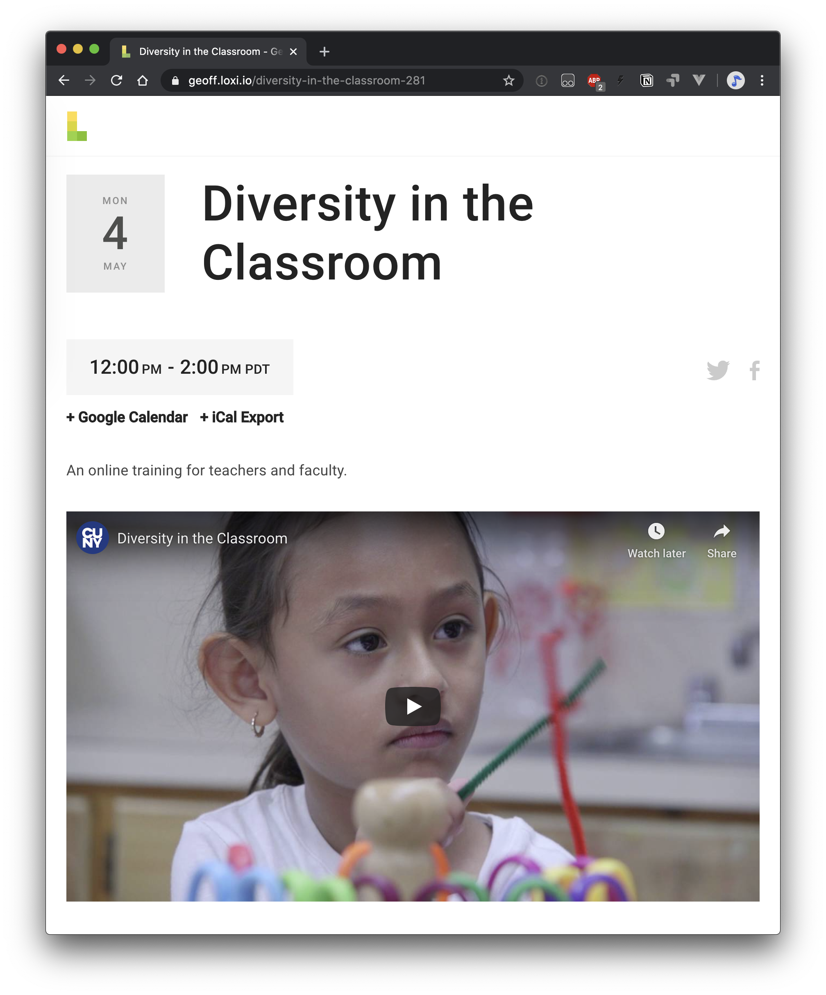Select the Diversity in the Classroom tab
This screenshot has width=826, height=995.
pos(209,52)
